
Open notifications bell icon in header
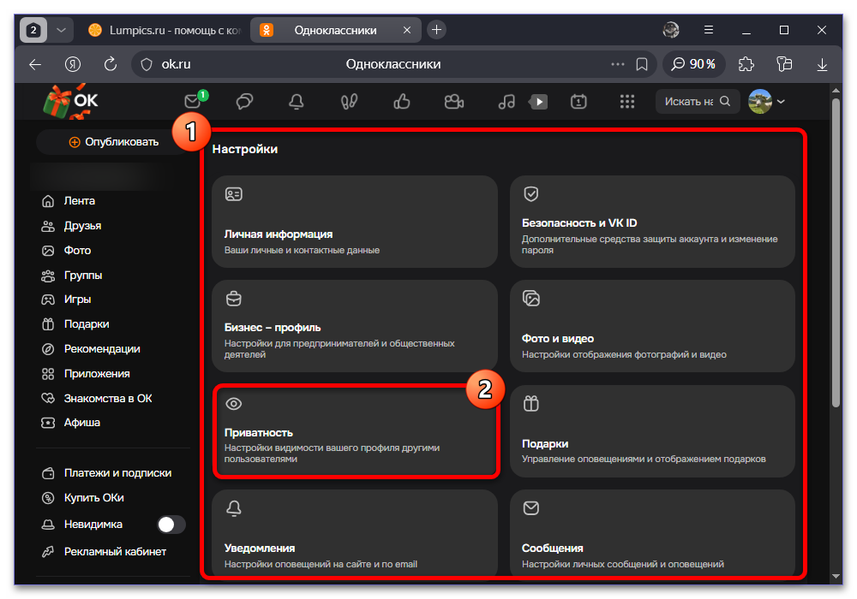click(297, 102)
